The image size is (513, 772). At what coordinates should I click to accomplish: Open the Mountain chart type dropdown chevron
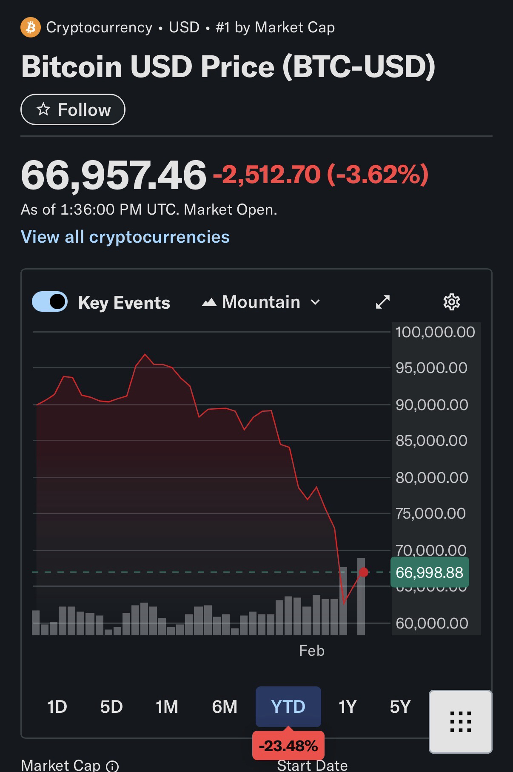point(315,302)
